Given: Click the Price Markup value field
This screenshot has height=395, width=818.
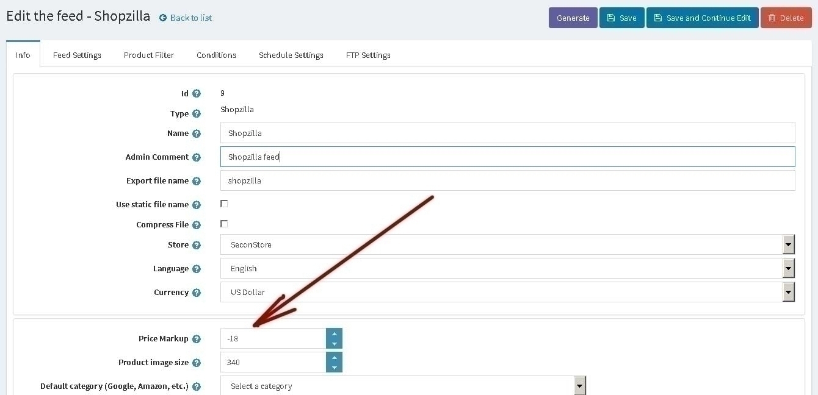Looking at the screenshot, I should coord(273,338).
